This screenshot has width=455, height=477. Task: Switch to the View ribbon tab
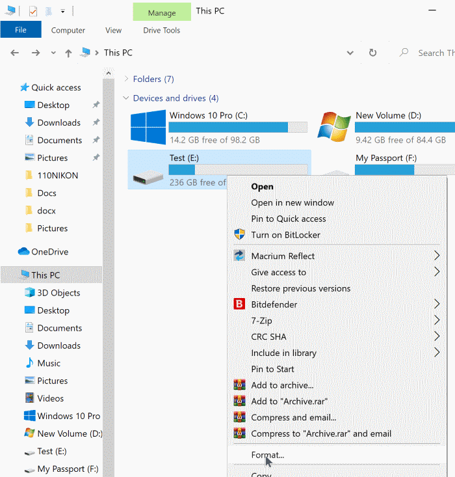tap(113, 30)
